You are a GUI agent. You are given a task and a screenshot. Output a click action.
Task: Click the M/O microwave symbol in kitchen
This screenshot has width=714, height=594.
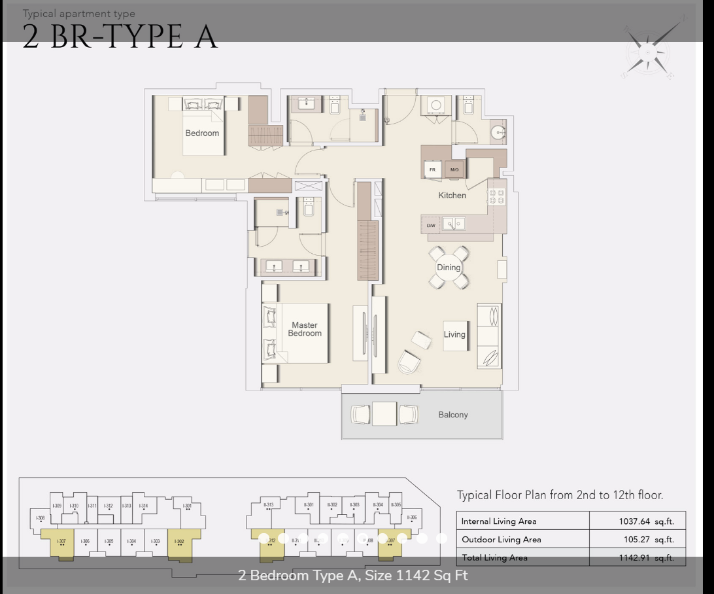point(454,169)
